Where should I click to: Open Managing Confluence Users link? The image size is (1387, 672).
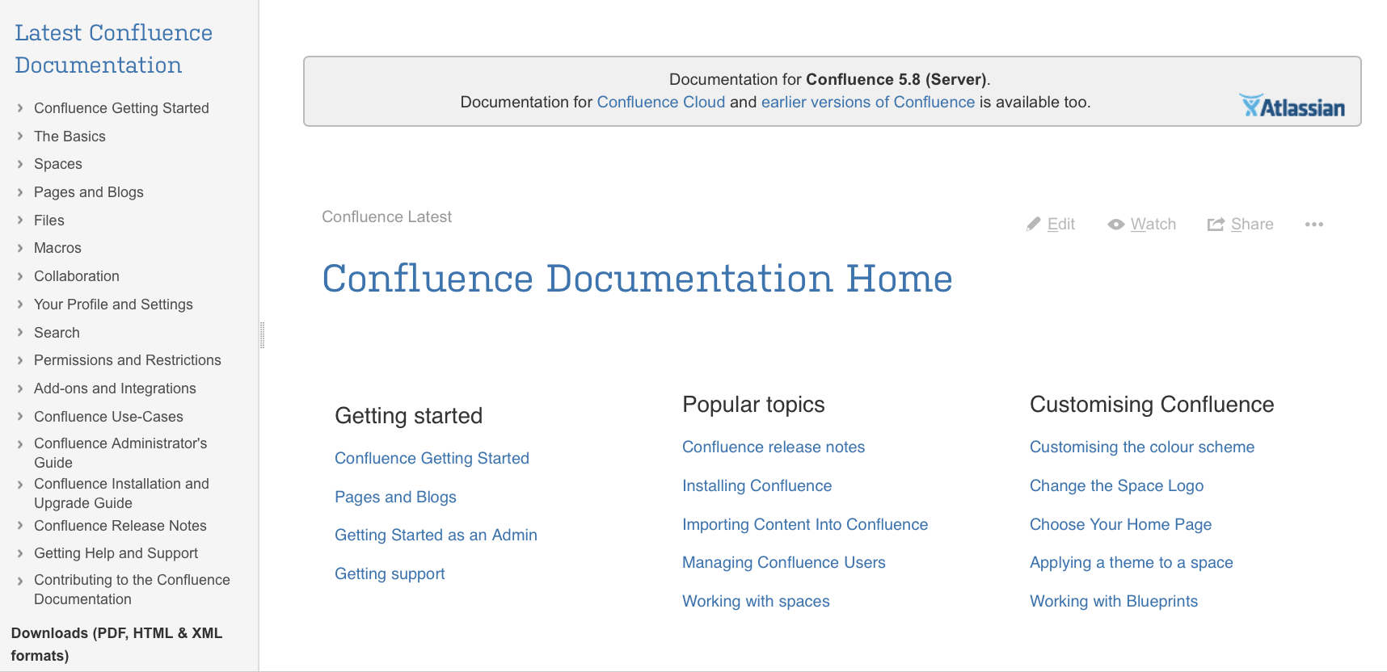[784, 562]
